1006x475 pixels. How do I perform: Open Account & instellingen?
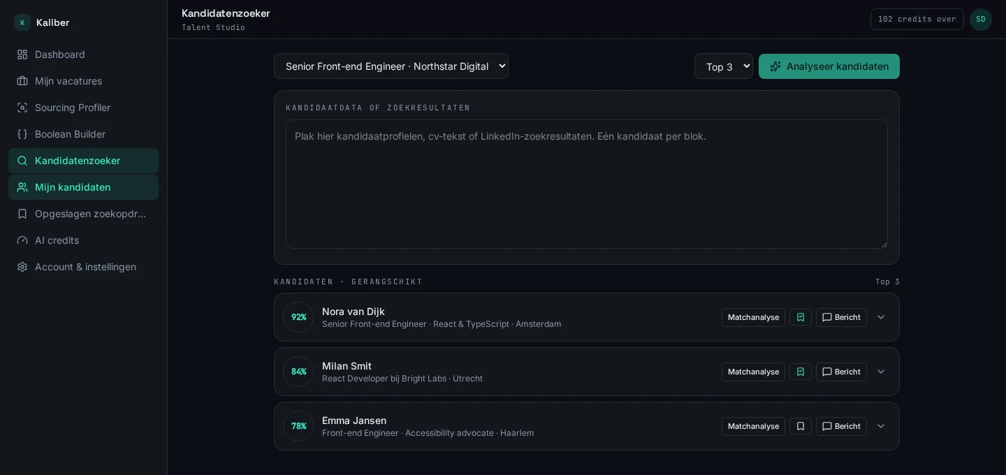pyautogui.click(x=83, y=267)
